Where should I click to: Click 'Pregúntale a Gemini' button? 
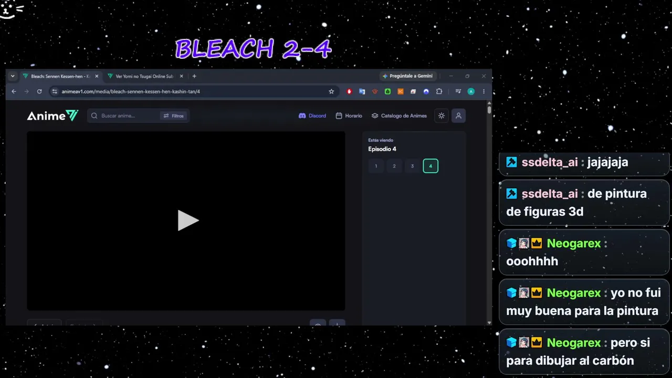point(407,76)
